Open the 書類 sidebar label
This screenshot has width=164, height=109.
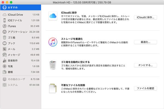coord(10,72)
